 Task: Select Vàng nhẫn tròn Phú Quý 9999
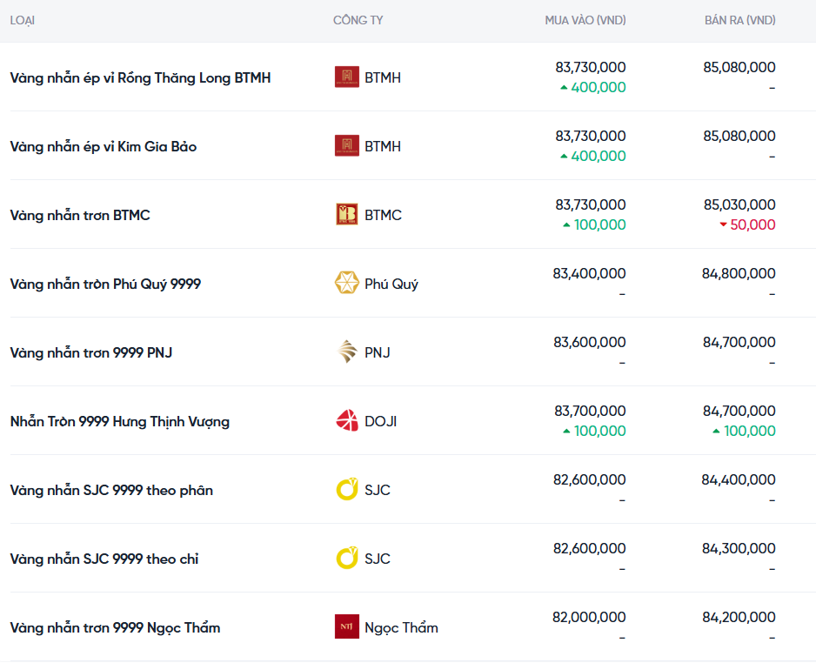(105, 284)
